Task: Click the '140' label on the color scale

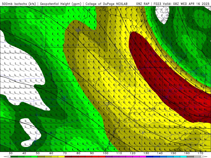Action: [160, 153]
